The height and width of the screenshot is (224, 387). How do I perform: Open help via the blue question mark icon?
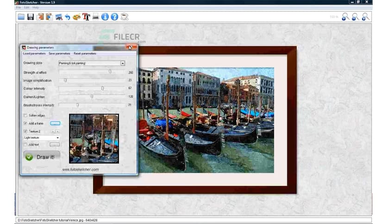click(x=114, y=17)
